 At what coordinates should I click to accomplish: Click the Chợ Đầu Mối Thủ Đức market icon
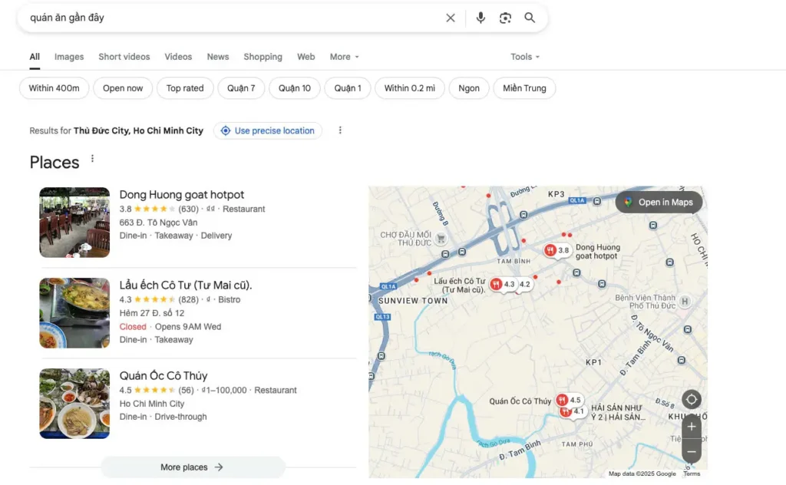click(441, 239)
